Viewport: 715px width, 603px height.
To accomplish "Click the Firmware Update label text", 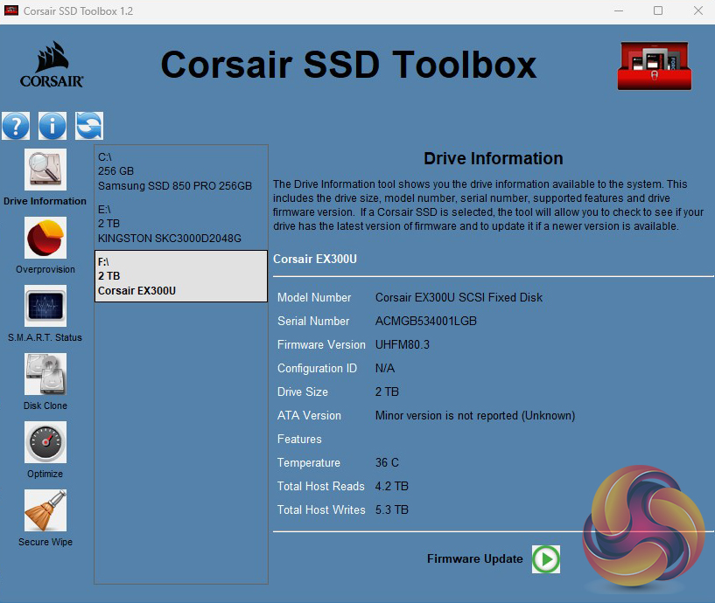I will [x=474, y=558].
